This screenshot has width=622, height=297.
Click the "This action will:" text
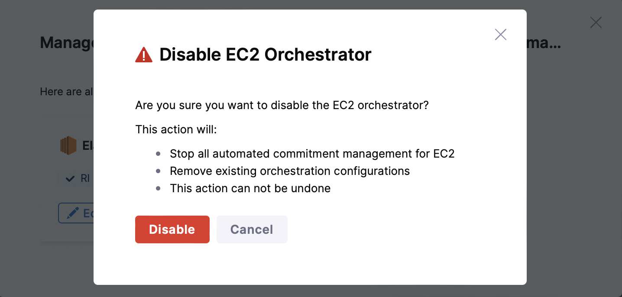(x=176, y=129)
